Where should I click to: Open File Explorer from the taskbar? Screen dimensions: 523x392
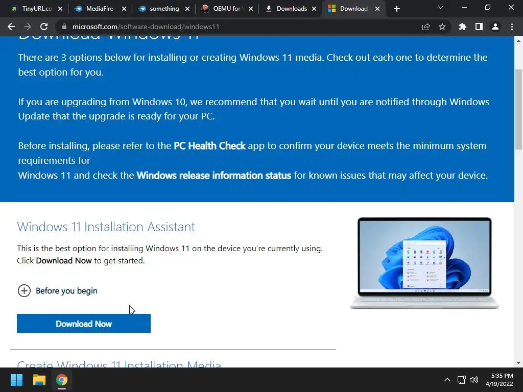coord(39,380)
